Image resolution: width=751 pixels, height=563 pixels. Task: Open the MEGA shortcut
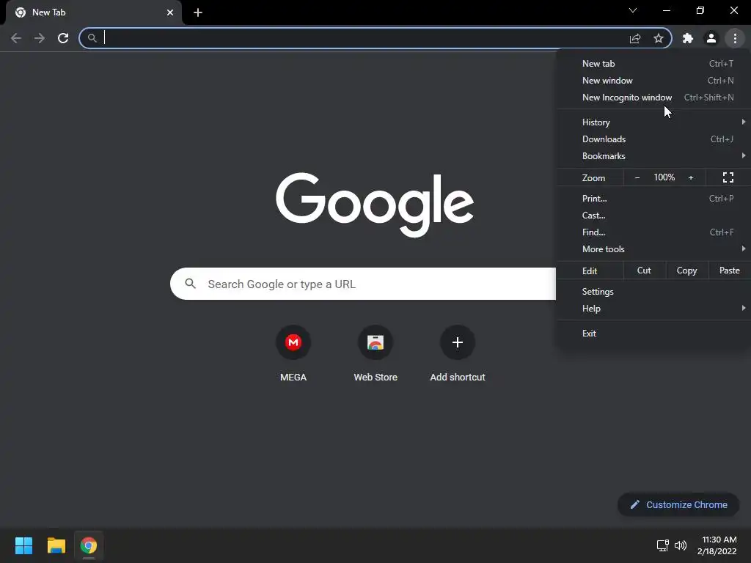point(293,353)
